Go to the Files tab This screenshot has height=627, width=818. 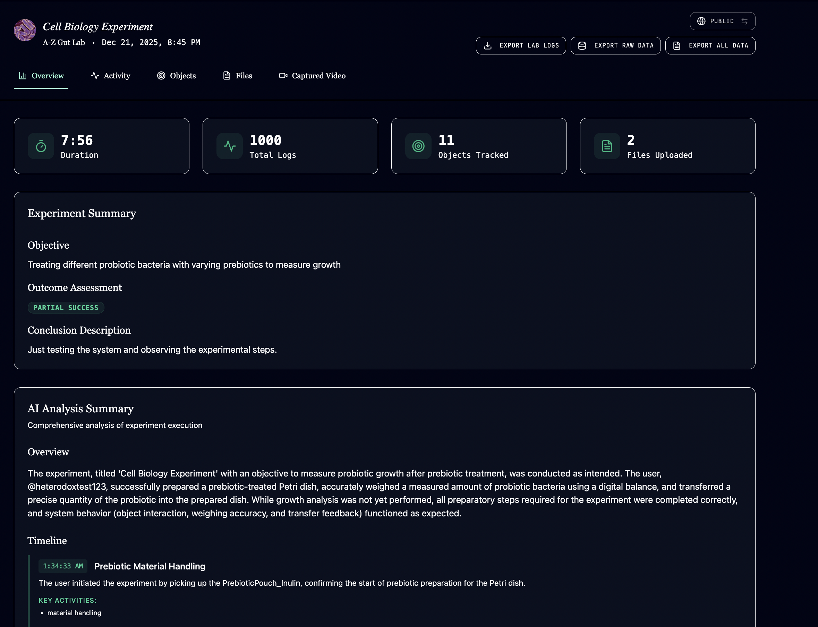(x=237, y=76)
